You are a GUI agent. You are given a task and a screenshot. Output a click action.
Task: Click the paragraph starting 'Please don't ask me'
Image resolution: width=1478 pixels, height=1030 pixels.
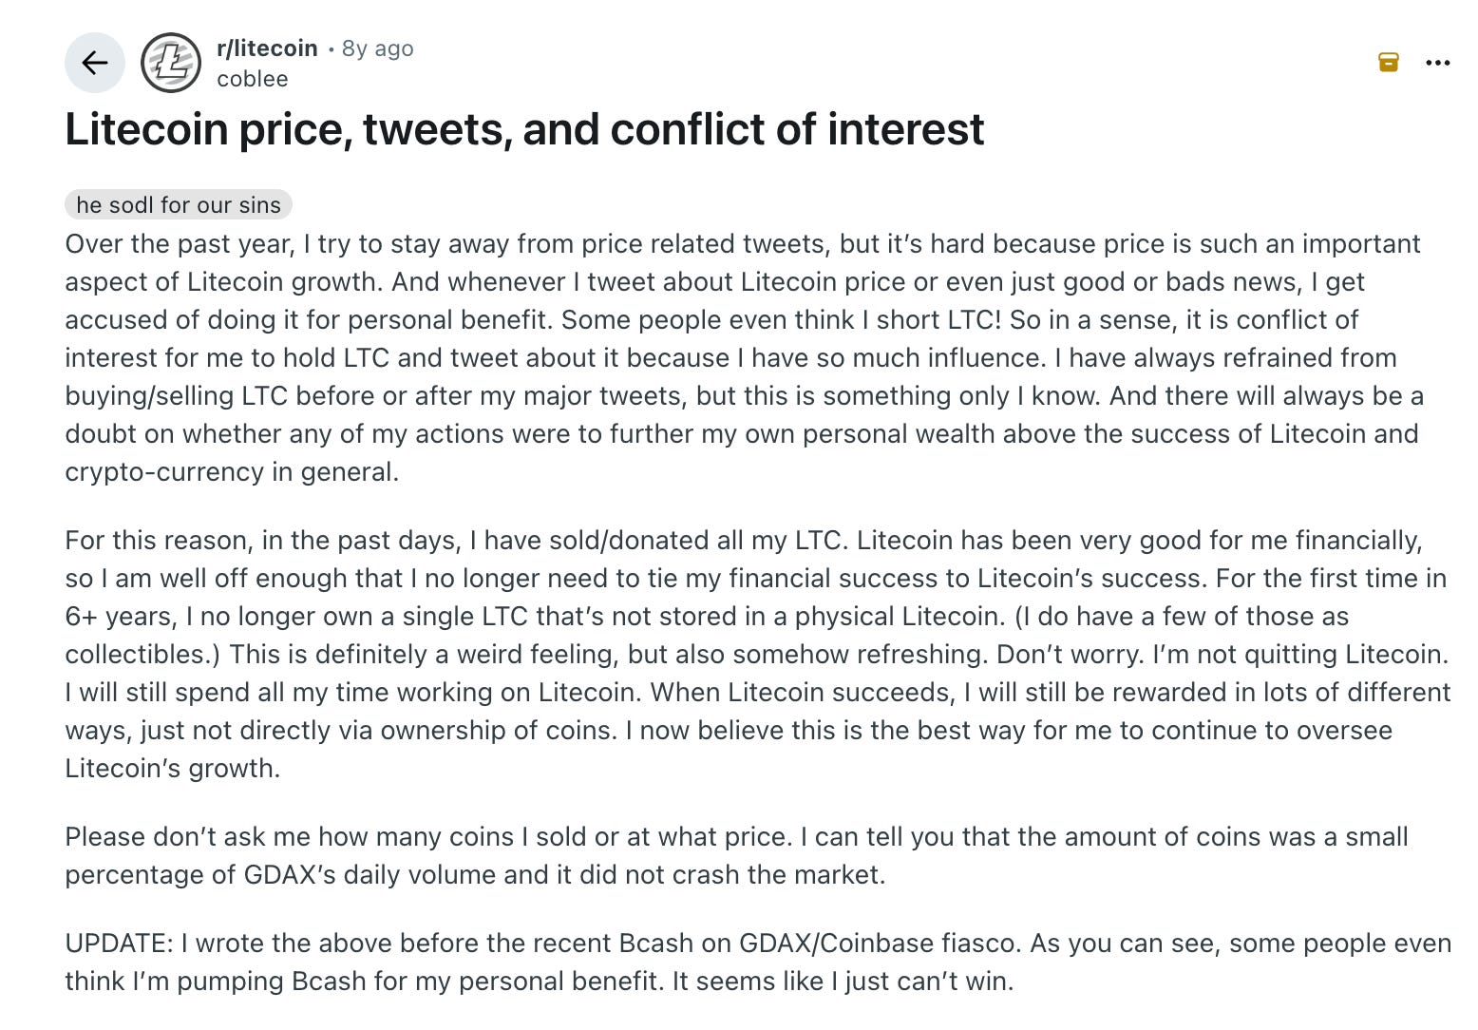tap(736, 855)
